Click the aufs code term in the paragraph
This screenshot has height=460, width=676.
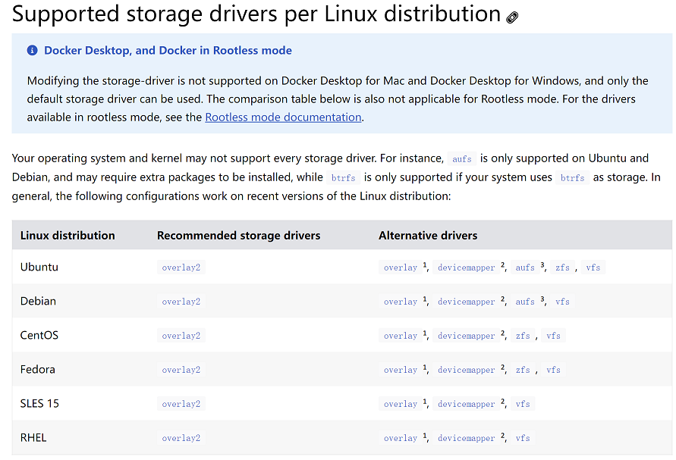point(461,159)
